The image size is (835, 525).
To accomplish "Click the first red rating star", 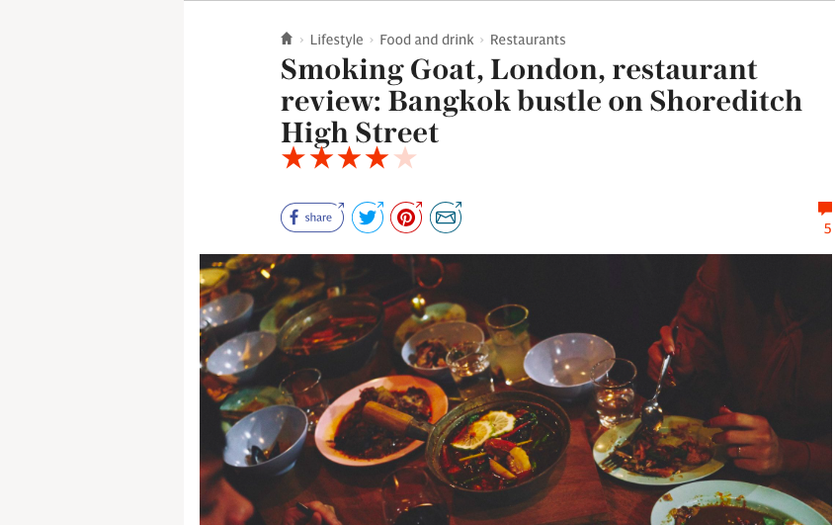I will 293,158.
